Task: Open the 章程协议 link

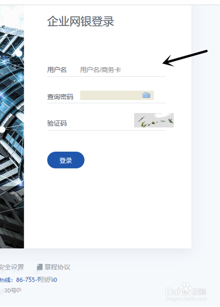Action: 57,267
